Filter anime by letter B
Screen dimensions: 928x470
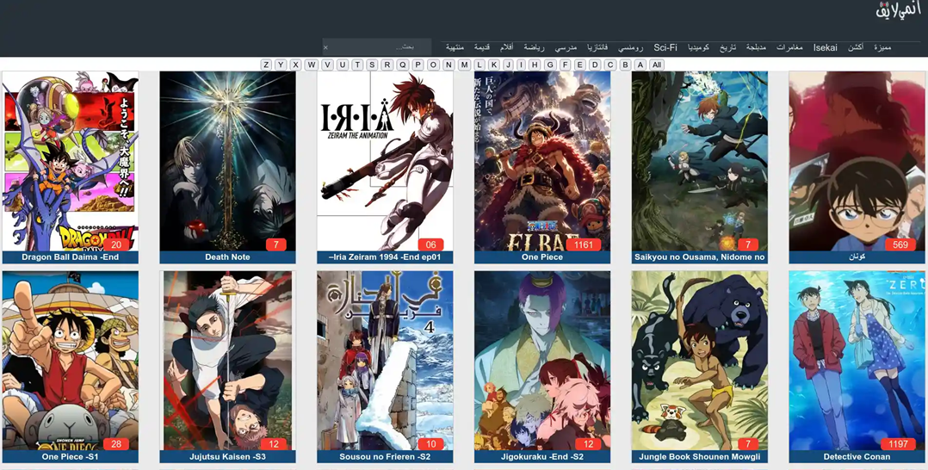625,65
